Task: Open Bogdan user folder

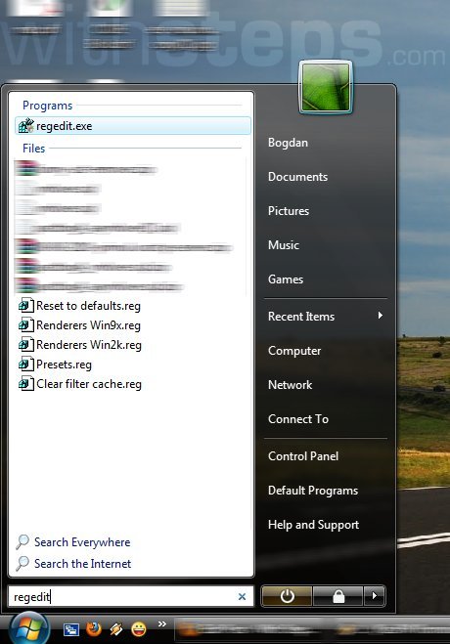Action: pos(288,143)
